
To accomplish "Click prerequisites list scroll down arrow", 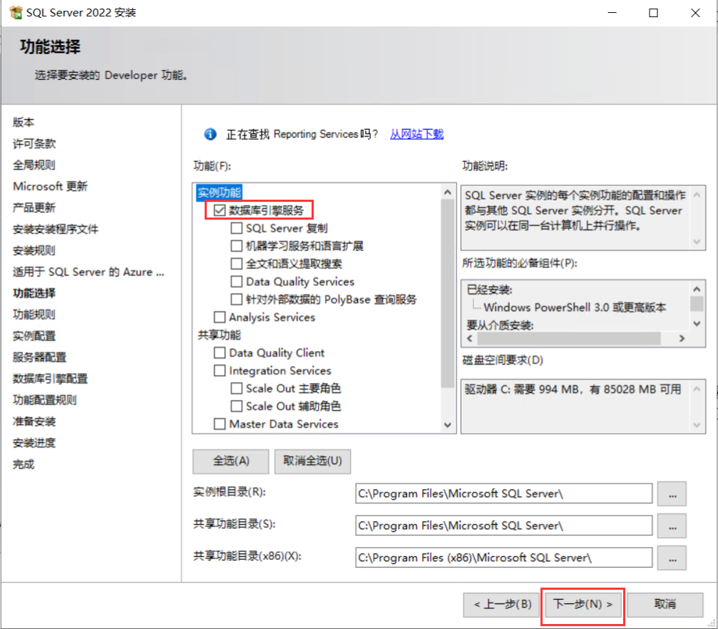I will (697, 324).
